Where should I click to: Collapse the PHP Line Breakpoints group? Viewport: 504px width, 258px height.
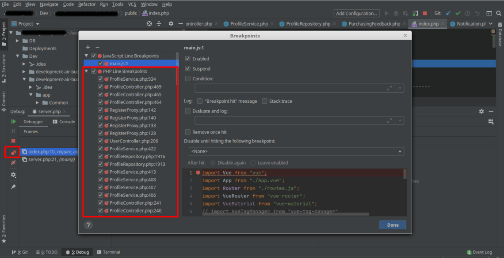tap(87, 71)
